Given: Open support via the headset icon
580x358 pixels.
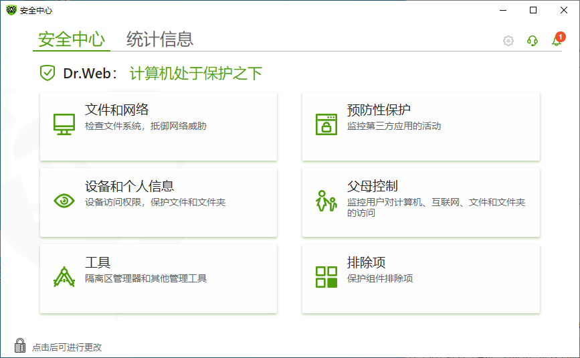Looking at the screenshot, I should click(533, 41).
